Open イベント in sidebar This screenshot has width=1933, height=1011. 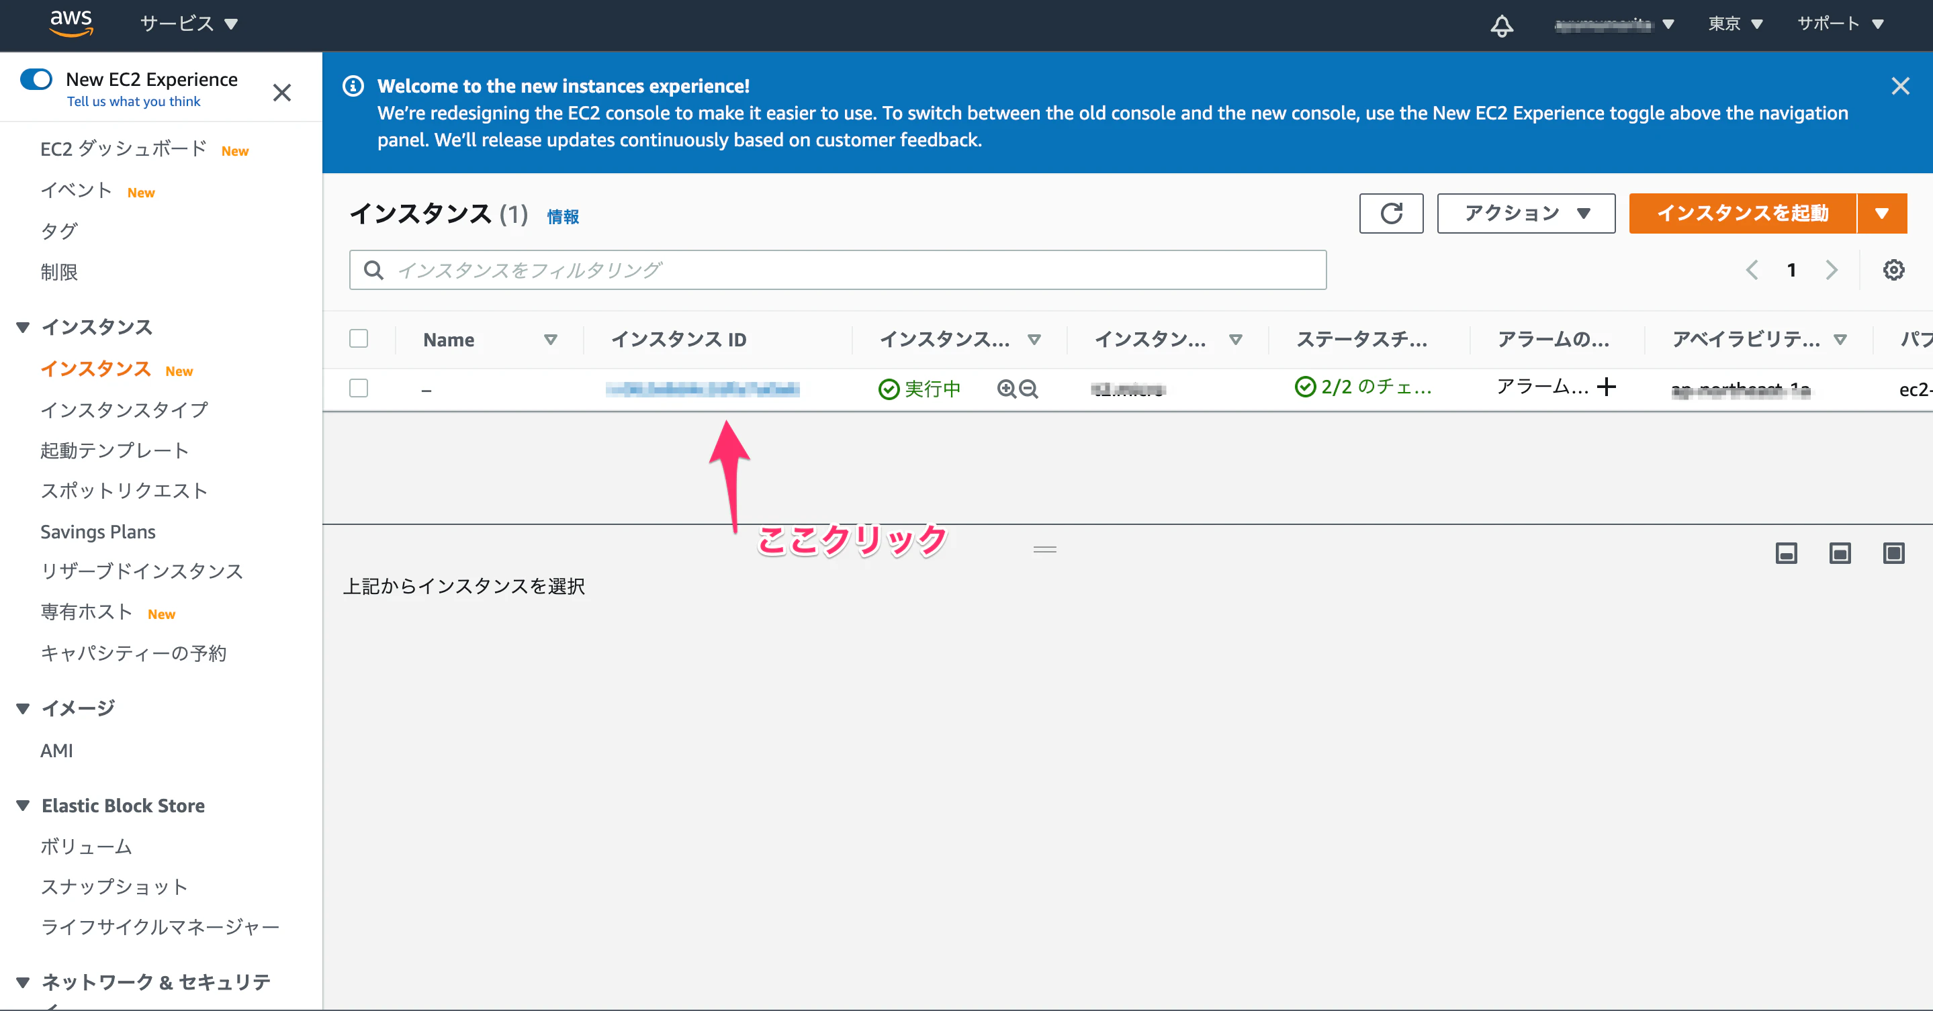click(76, 191)
